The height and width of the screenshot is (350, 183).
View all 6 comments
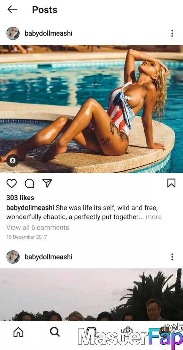(38, 227)
